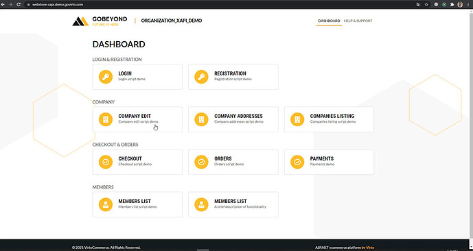
Task: Open Companies Listing title
Action: coord(332,116)
